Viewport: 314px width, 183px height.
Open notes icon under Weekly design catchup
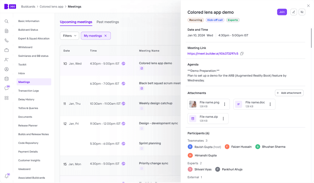[142, 108]
